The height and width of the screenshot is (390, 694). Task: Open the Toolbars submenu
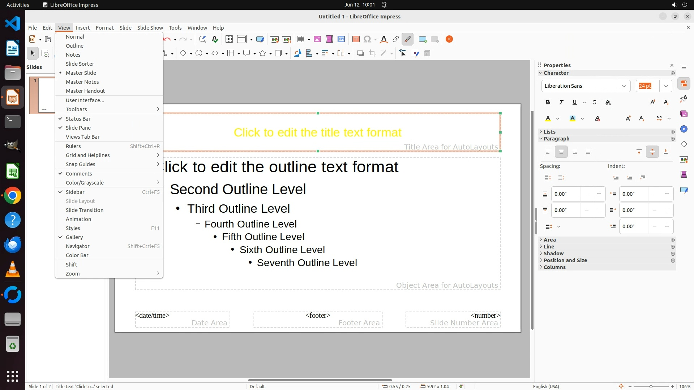pos(76,109)
